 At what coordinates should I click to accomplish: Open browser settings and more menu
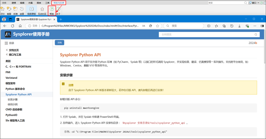coord(255,26)
